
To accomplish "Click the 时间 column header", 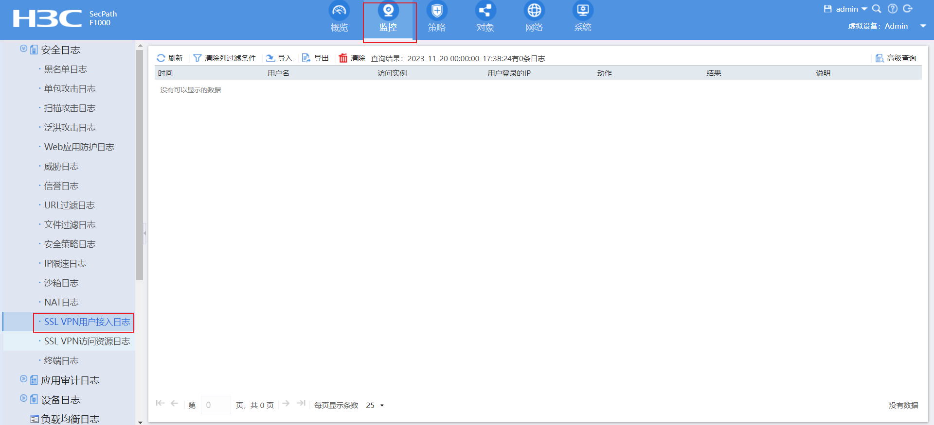I will coord(165,73).
